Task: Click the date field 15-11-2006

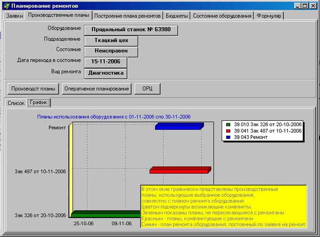Action: (x=105, y=62)
